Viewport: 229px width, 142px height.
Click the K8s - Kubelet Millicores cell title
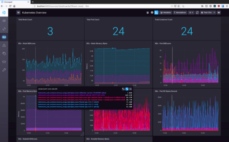28,139
